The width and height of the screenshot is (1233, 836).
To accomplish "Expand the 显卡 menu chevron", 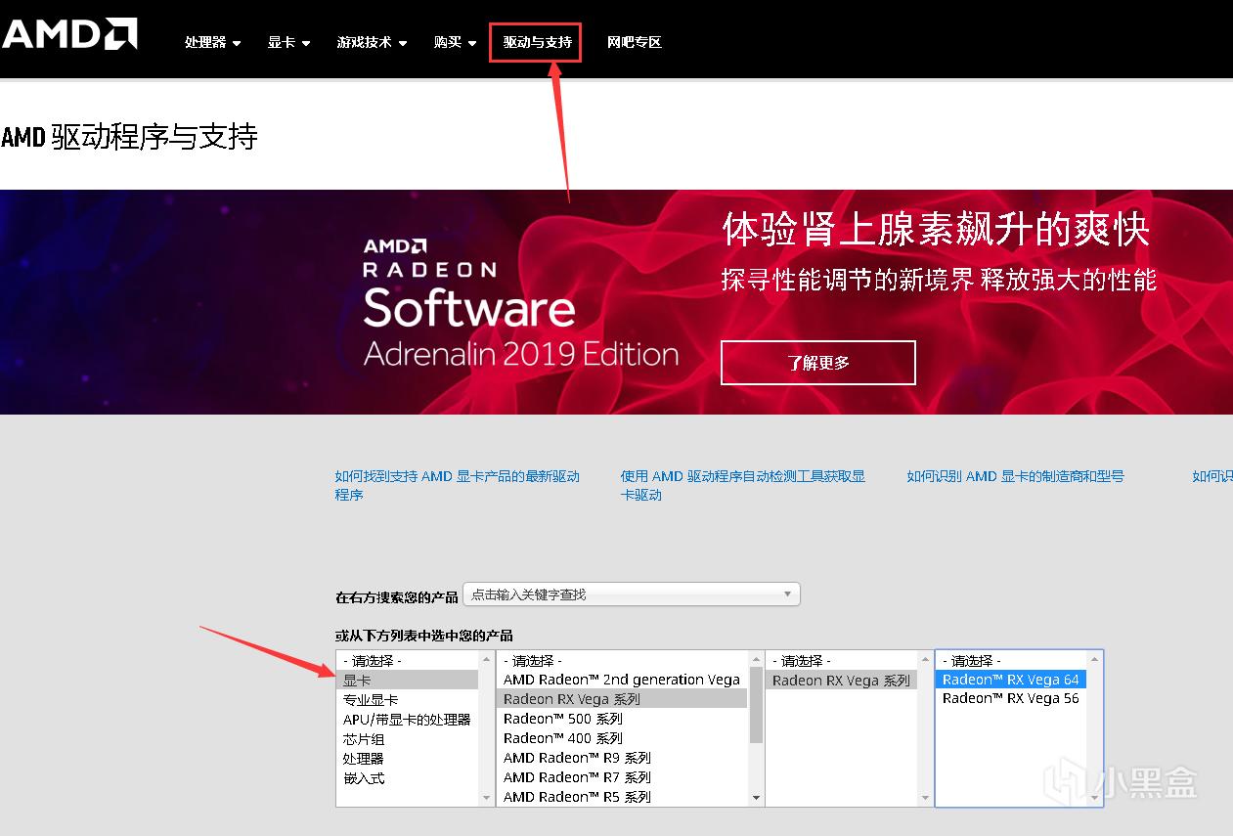I will click(306, 42).
